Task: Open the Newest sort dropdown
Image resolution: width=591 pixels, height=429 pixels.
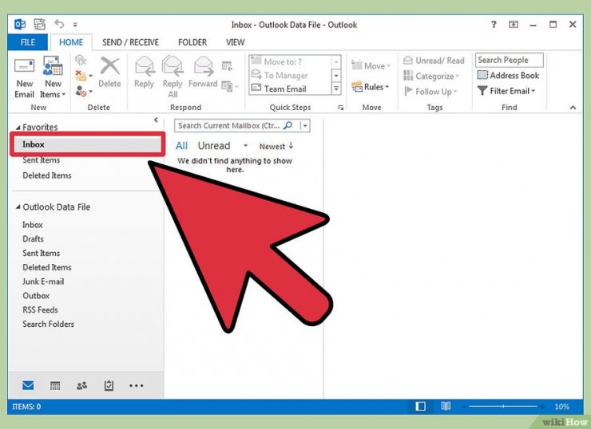Action: [x=276, y=147]
